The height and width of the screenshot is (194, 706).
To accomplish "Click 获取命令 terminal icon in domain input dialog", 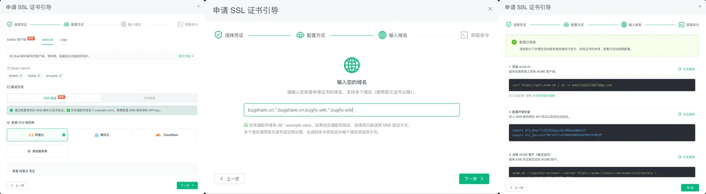I will click(464, 35).
